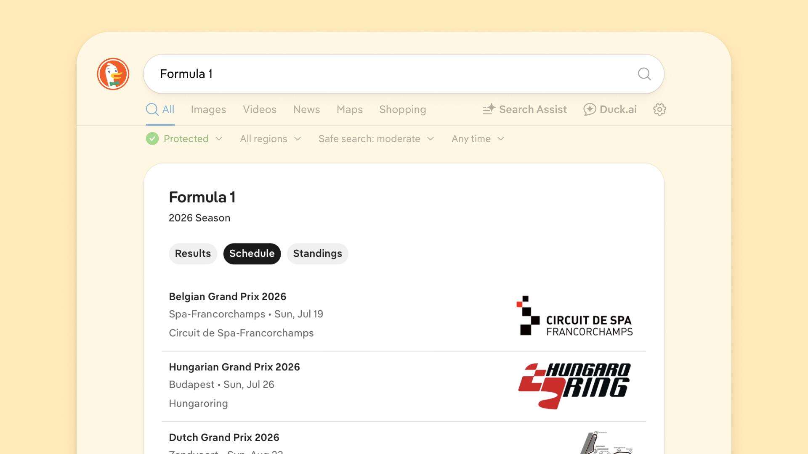Click the 'Hungaroring' venue text
Viewport: 808px width, 454px height.
(198, 404)
